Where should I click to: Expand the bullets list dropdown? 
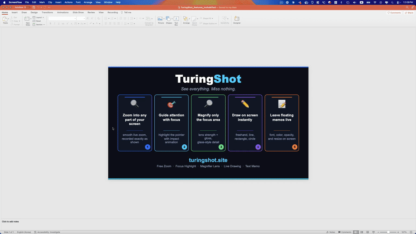[109, 18]
